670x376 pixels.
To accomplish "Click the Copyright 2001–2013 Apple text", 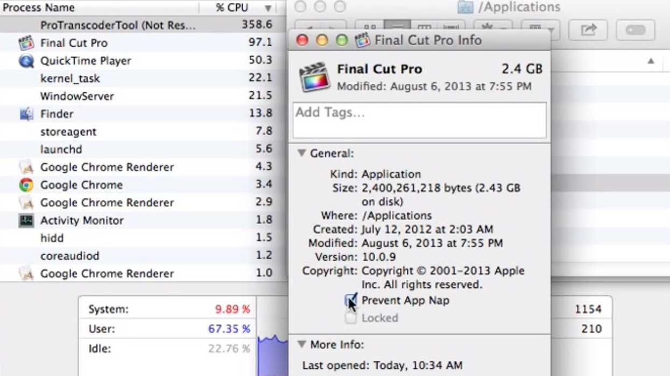I will pyautogui.click(x=443, y=278).
